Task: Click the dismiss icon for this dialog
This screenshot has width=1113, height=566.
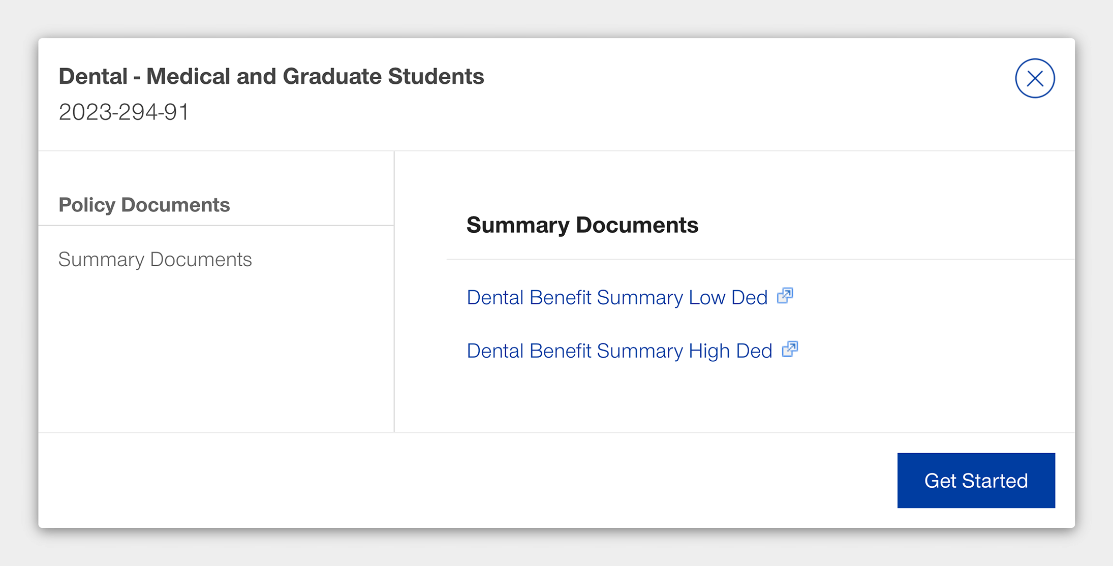Action: (1035, 78)
